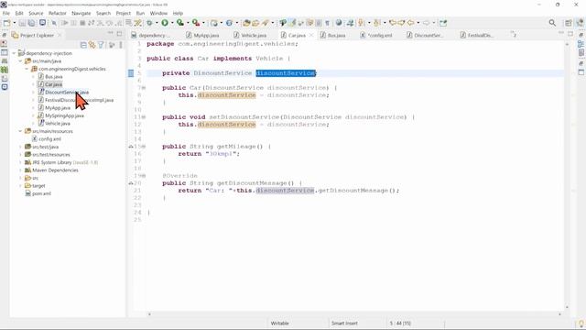Viewport: 586px width, 330px height.
Task: Expand the Maven Dependencies node
Action: (20, 170)
